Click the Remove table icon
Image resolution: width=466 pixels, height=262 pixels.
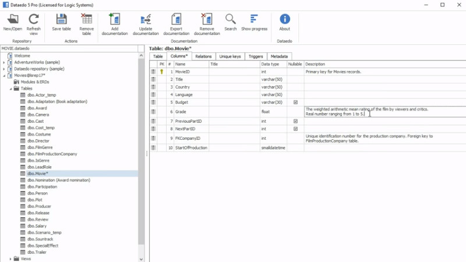click(86, 19)
